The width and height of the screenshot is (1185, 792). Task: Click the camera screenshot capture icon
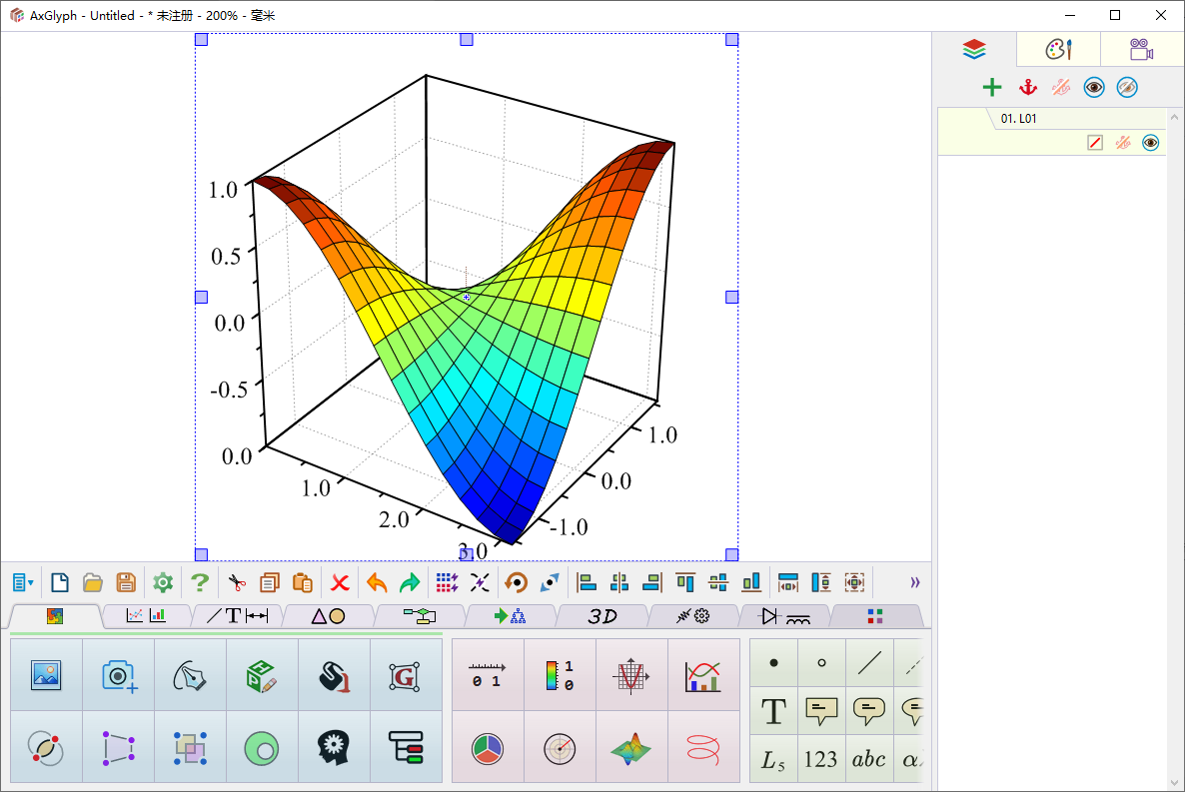(119, 675)
